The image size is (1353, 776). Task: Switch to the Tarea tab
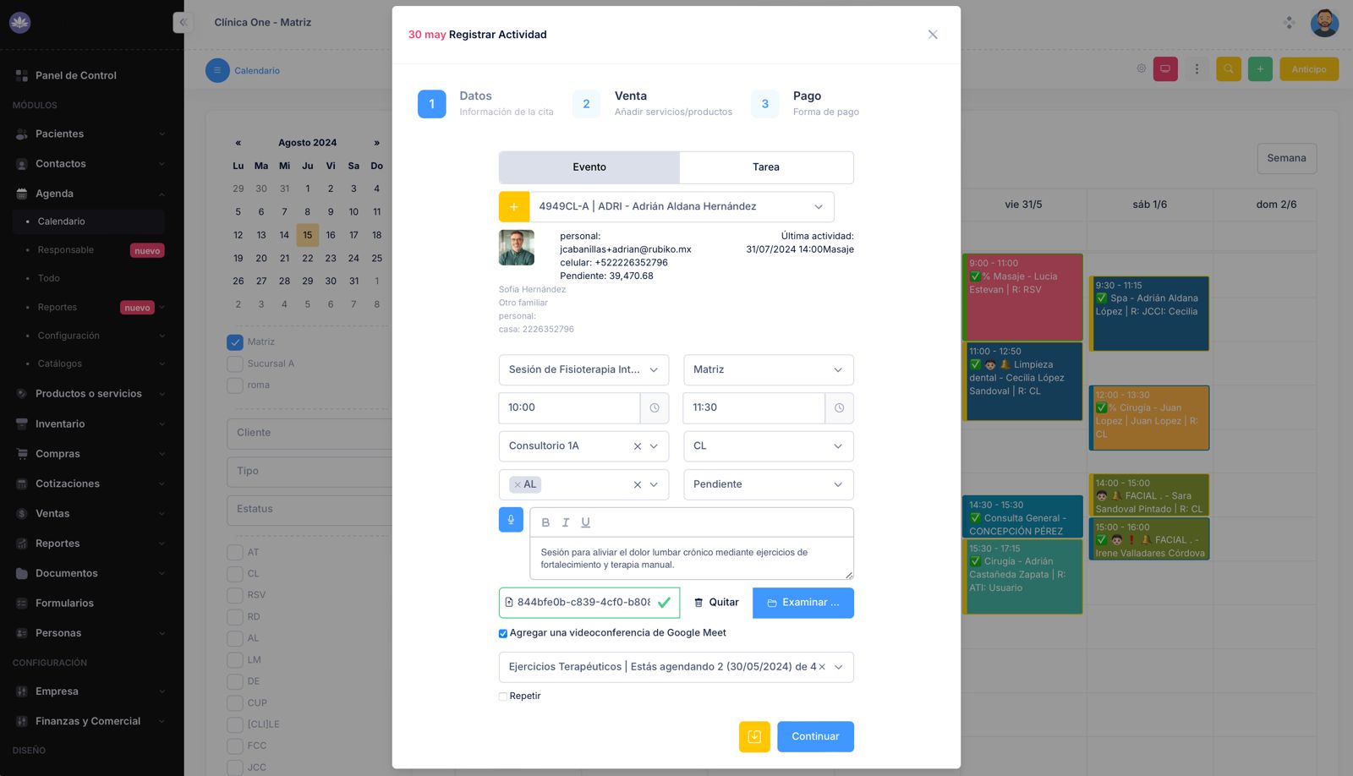(x=765, y=167)
